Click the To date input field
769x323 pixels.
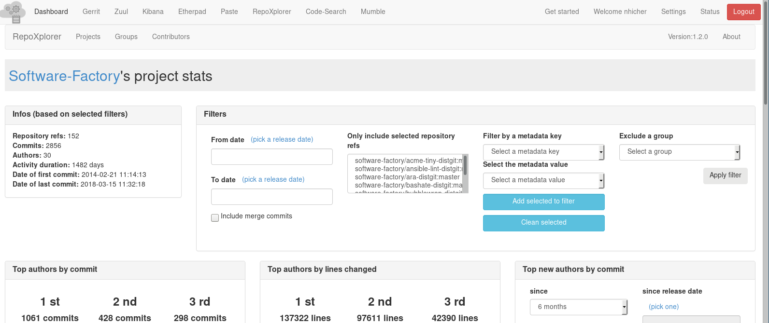tap(271, 197)
